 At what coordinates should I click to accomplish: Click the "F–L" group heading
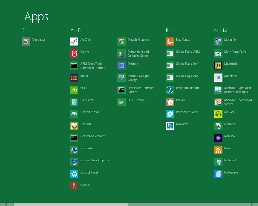click(170, 31)
